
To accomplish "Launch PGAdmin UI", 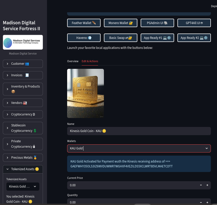I will (157, 23).
